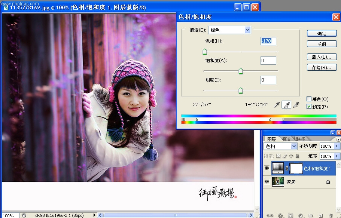This screenshot has height=218, width=341.
Task: Select the add-to-sample eyedropper (plus)
Action: point(286,105)
